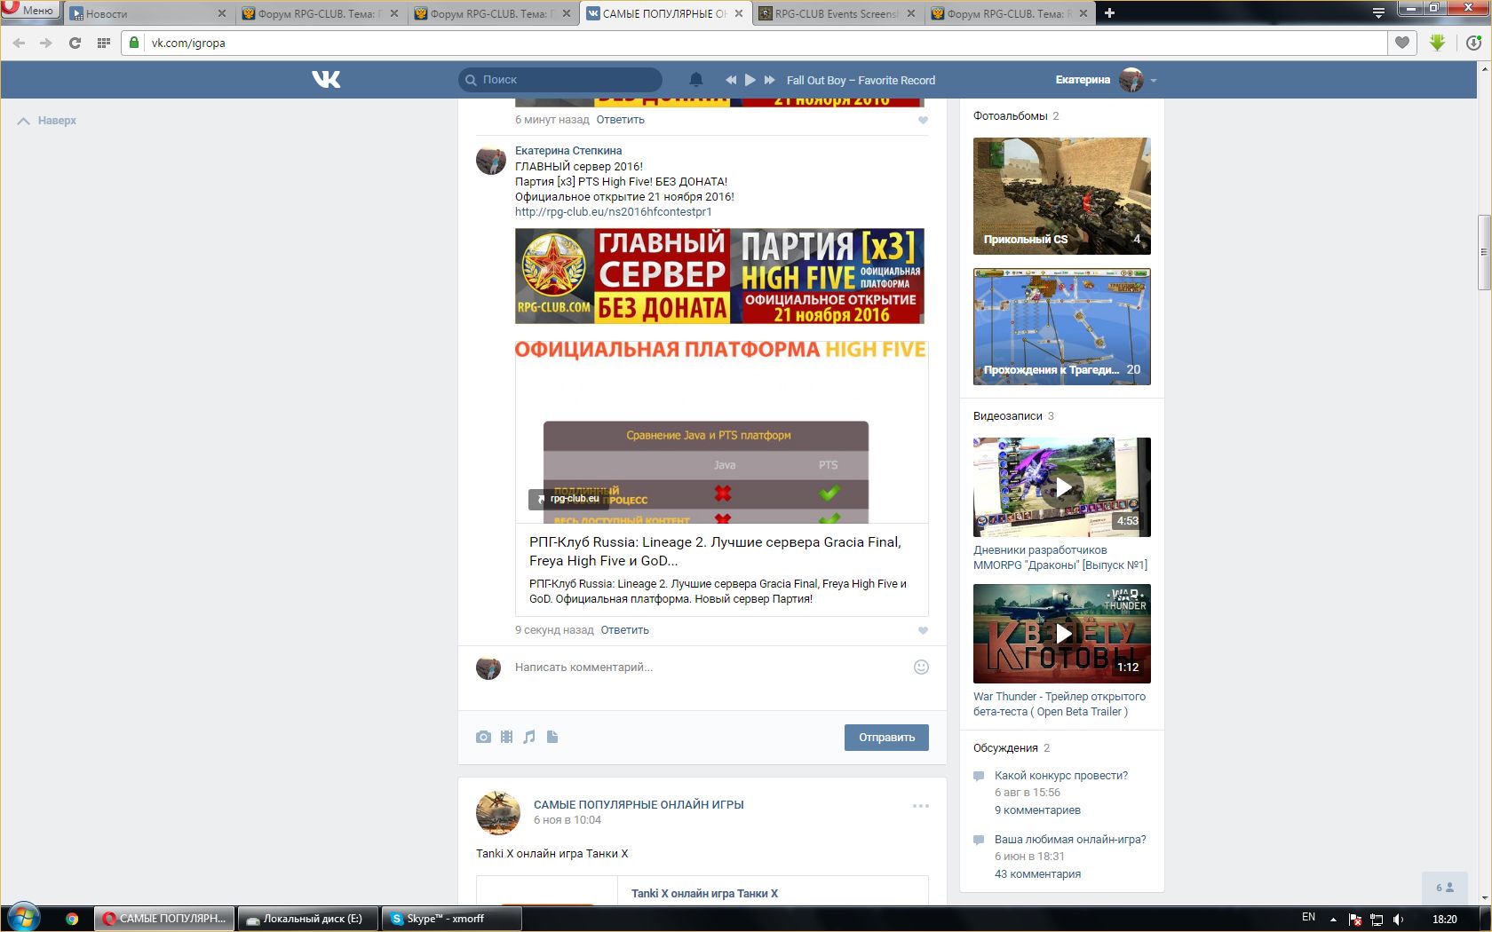Open the Ваша любимая онлайн-игра? discussion
The height and width of the screenshot is (932, 1492).
coord(1070,840)
